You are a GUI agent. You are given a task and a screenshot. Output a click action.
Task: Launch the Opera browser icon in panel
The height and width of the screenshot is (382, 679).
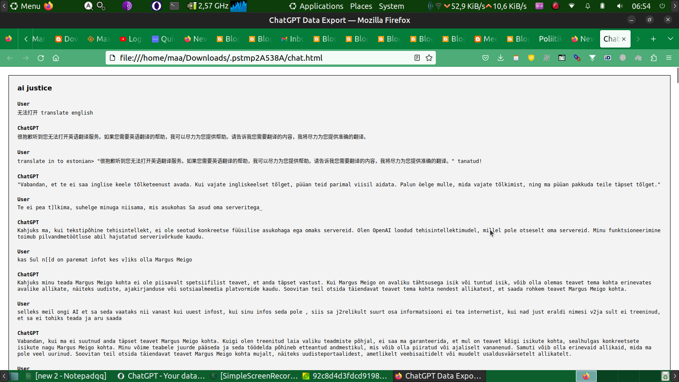pyautogui.click(x=157, y=6)
